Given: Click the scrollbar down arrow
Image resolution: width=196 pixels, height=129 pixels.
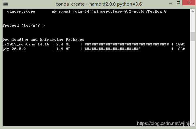Looking at the screenshot, I should (192, 123).
